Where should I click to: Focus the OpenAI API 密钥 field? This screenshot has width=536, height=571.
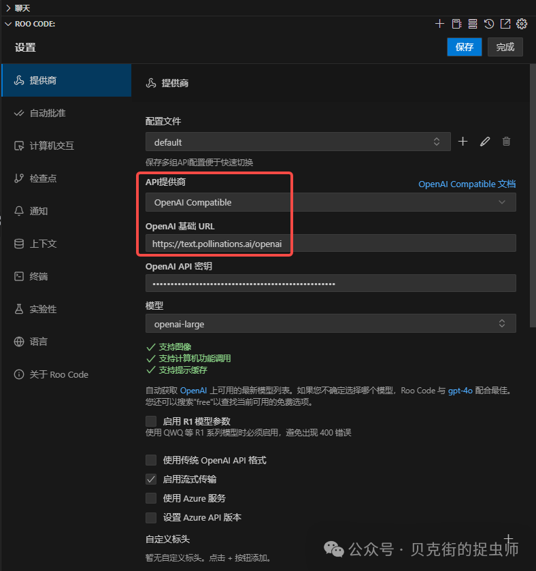(331, 283)
